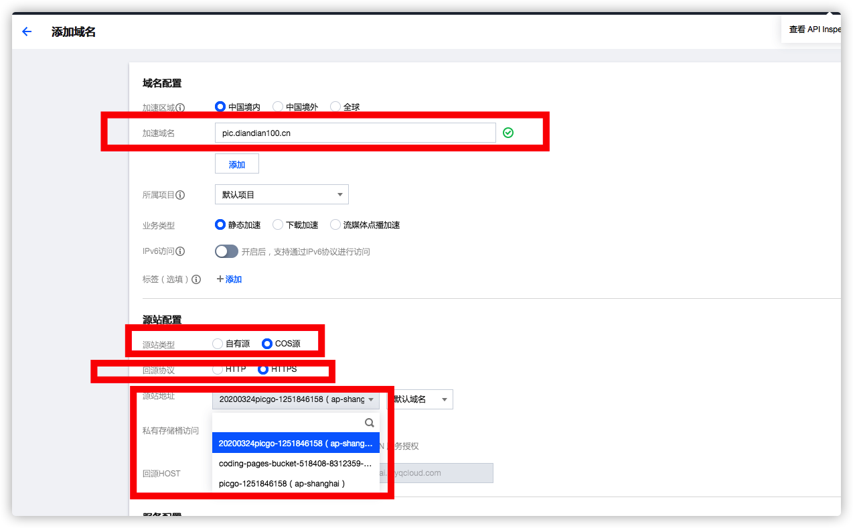Pick coding-pages-bucket option in the list
The image size is (853, 528).
295,463
